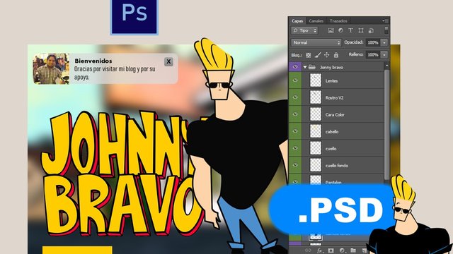Hide the cuello layer
The image size is (453, 254).
point(295,148)
